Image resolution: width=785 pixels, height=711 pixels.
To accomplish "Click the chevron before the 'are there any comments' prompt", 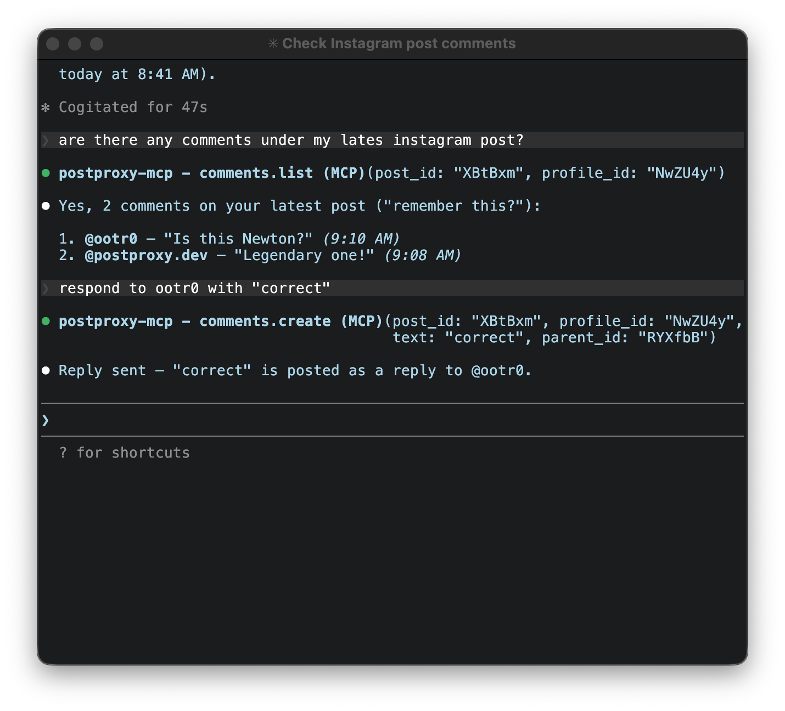I will (x=46, y=140).
